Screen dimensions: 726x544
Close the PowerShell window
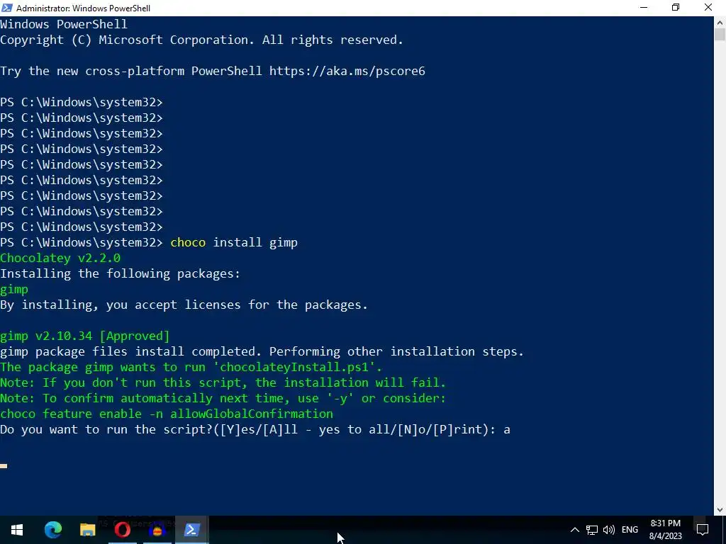click(x=708, y=8)
